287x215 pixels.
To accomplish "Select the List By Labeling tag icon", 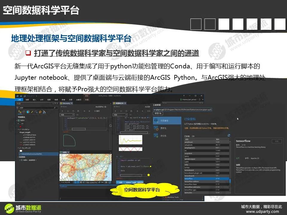I will click(40, 112).
